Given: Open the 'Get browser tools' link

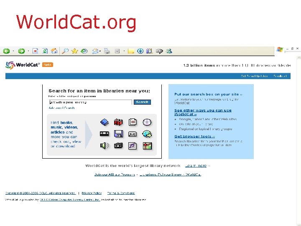Looking at the screenshot, I should (x=194, y=136).
